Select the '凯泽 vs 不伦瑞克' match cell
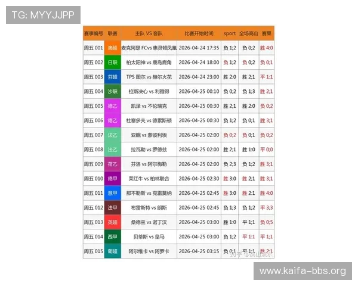The width and height of the screenshot is (358, 286). point(149,106)
